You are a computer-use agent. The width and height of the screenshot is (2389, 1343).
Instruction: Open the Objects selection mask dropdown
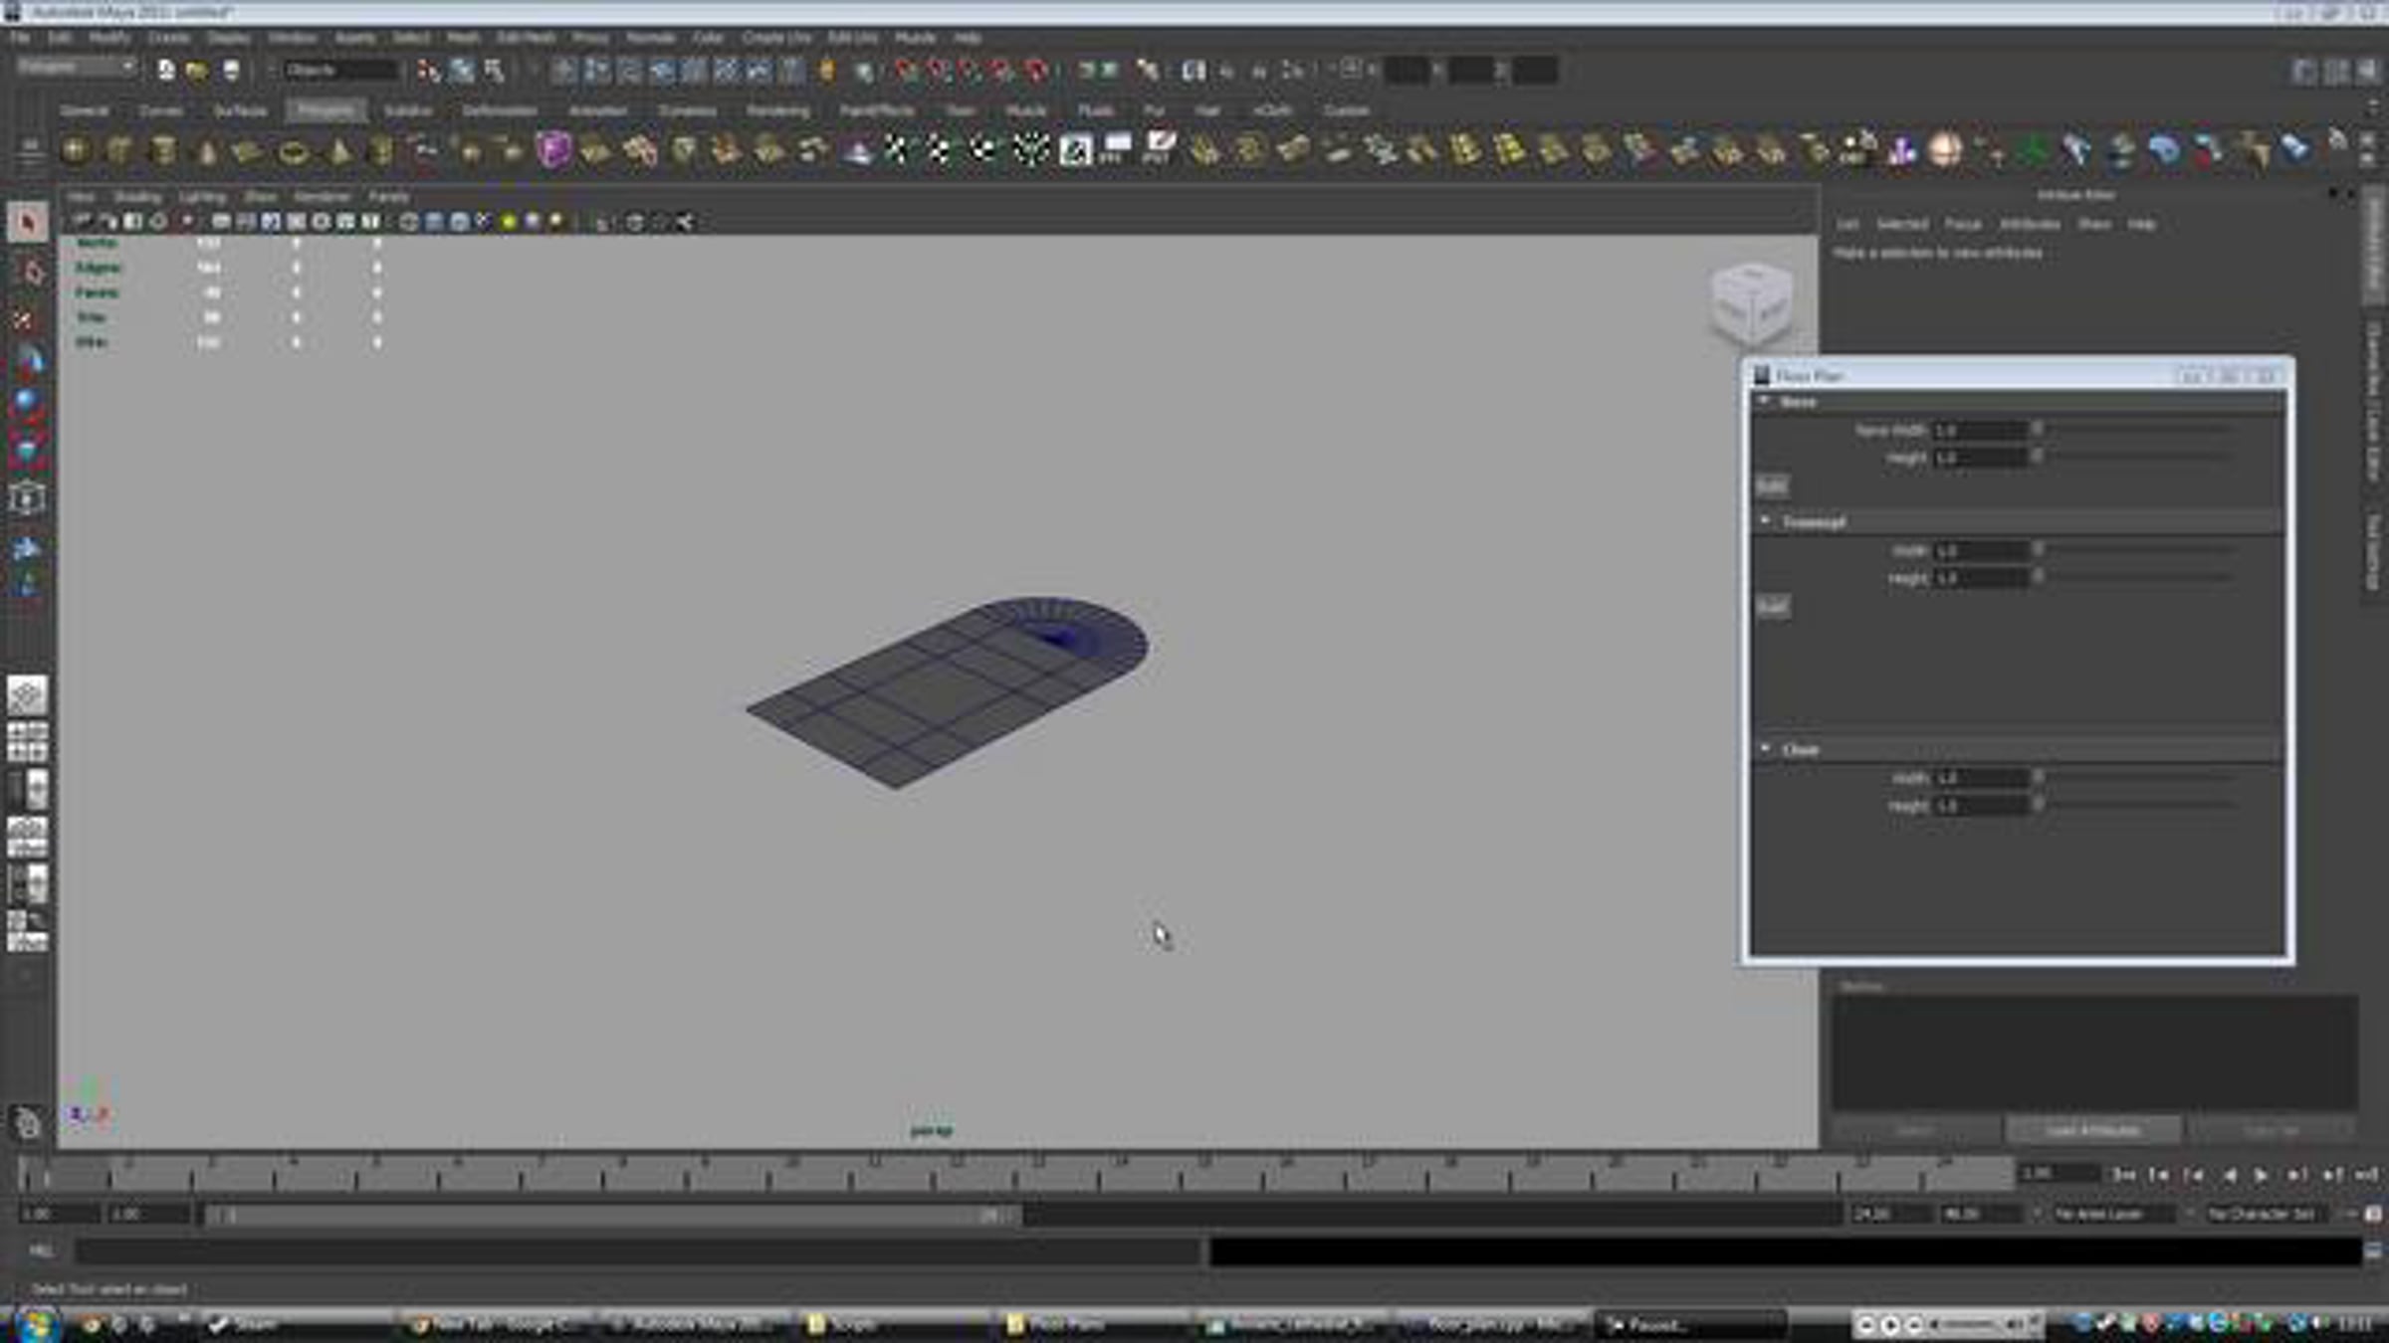point(340,71)
